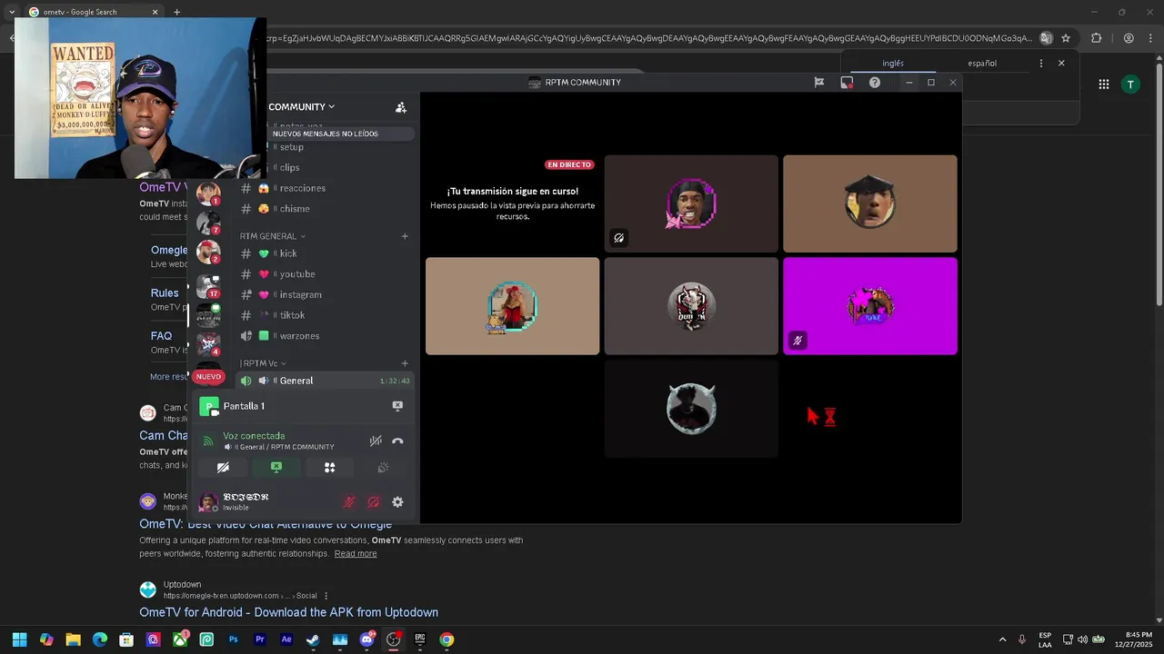
Task: Add channel to RTM GENERAL category
Action: coord(405,236)
